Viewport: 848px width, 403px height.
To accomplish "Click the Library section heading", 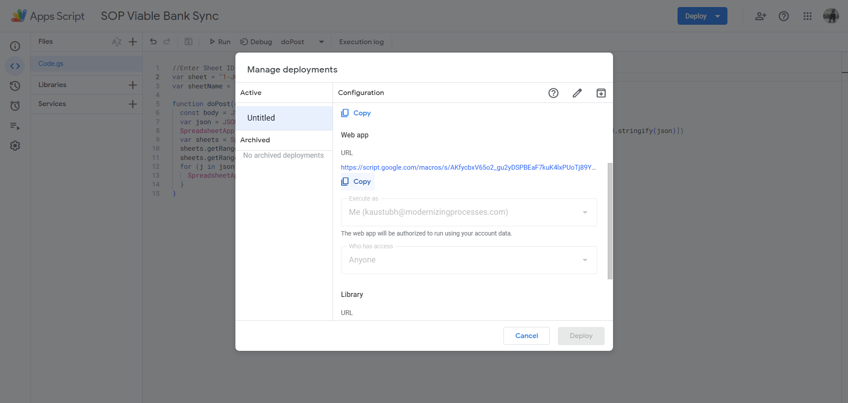I will pyautogui.click(x=352, y=295).
